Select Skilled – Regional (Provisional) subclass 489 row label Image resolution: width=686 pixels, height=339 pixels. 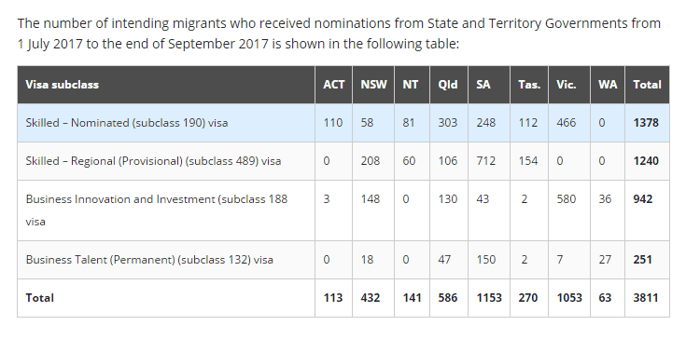pyautogui.click(x=153, y=161)
